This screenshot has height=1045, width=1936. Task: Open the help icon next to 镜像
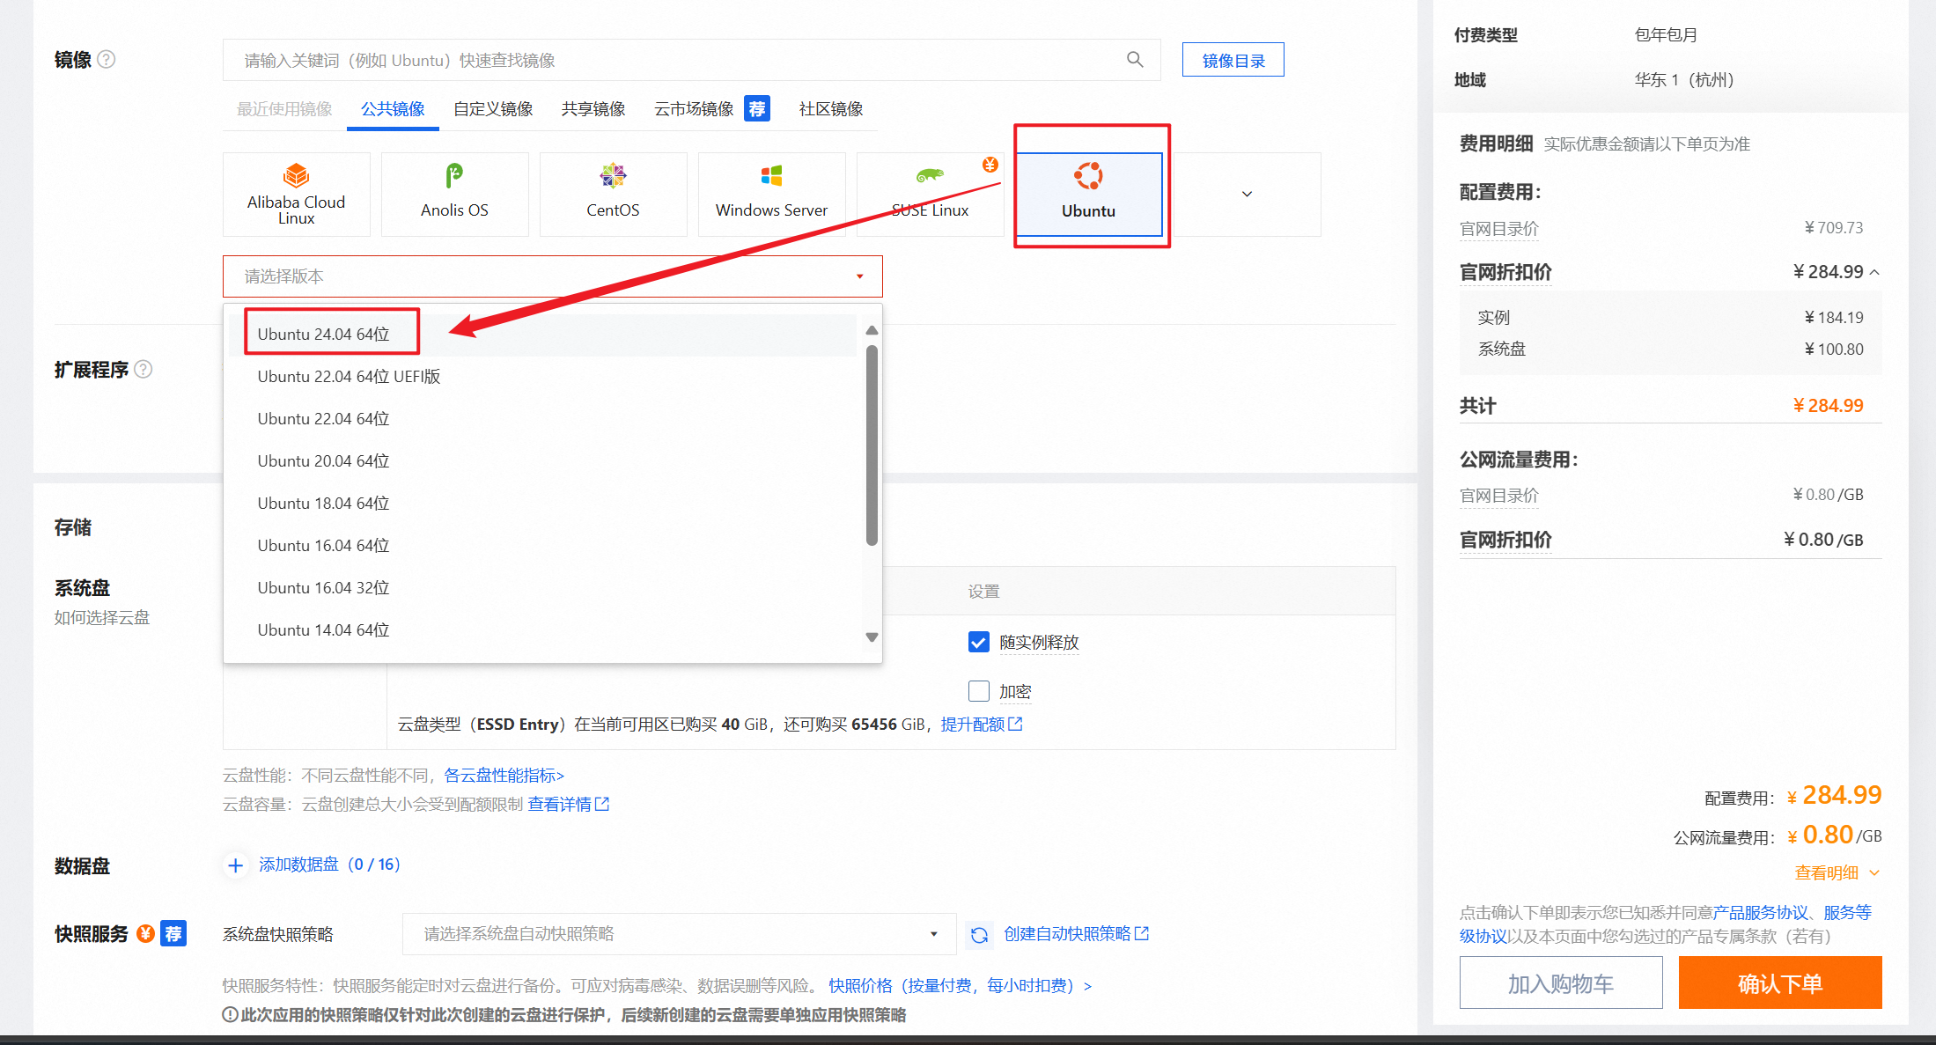(x=107, y=59)
